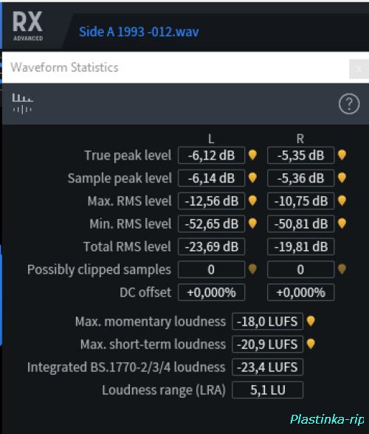Click the Possibly clipped samples left pin
Image resolution: width=369 pixels, height=434 pixels.
[252, 269]
